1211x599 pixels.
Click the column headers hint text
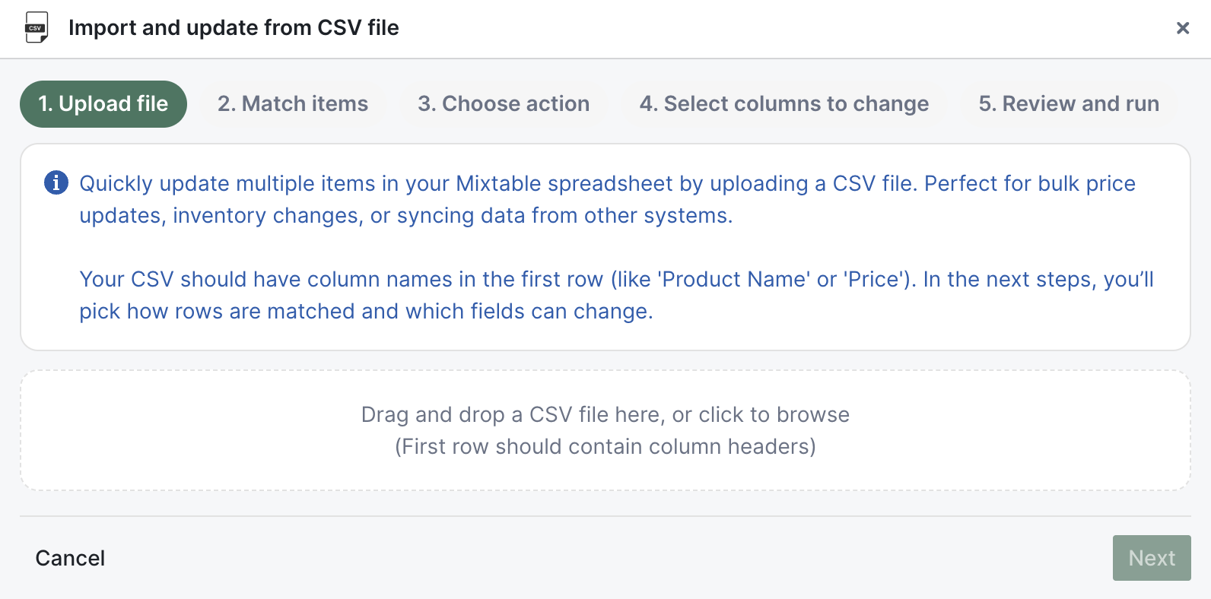click(x=605, y=447)
